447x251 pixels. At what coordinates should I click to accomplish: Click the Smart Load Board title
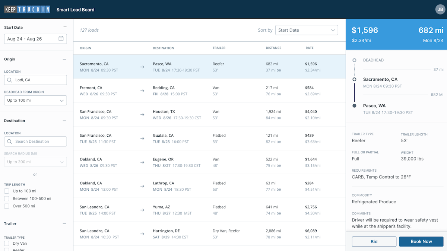click(75, 9)
